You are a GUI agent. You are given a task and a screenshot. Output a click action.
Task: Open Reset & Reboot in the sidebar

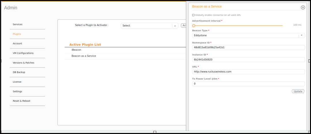coord(22,101)
